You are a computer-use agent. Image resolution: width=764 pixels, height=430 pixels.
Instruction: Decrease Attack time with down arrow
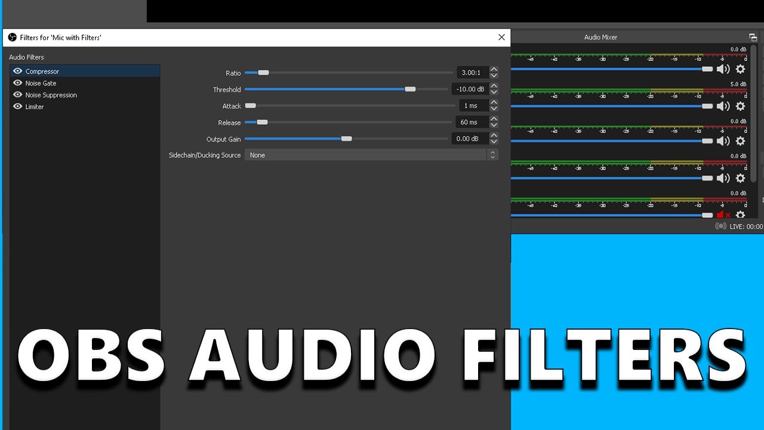point(494,108)
